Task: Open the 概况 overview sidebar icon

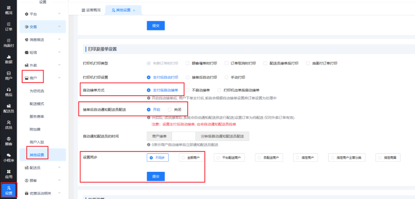Action: pyautogui.click(x=8, y=10)
